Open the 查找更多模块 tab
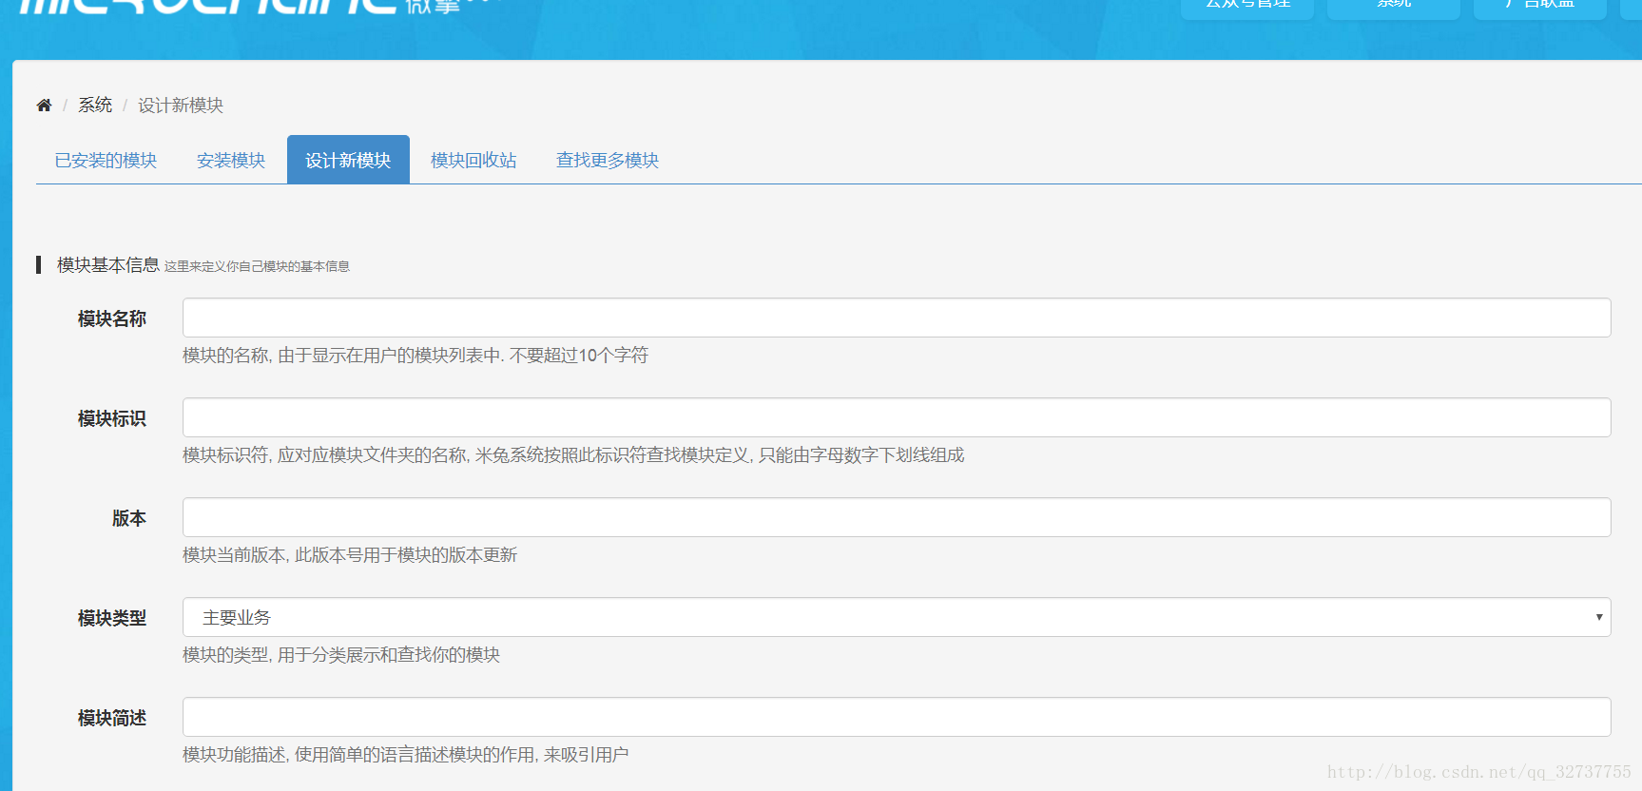 (x=608, y=160)
